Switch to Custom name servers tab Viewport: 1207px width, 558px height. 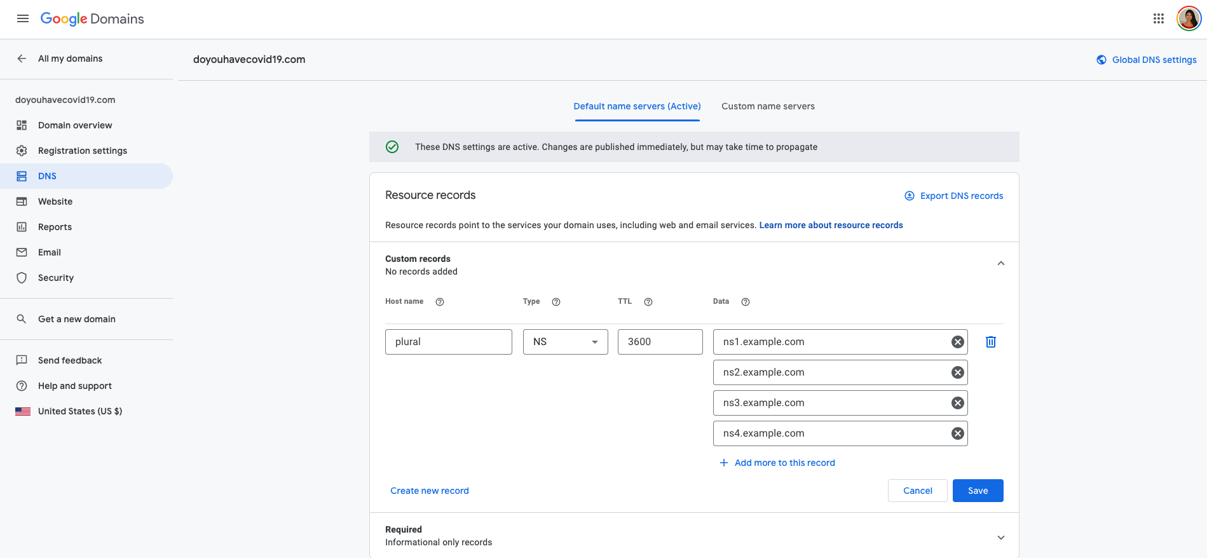(768, 106)
